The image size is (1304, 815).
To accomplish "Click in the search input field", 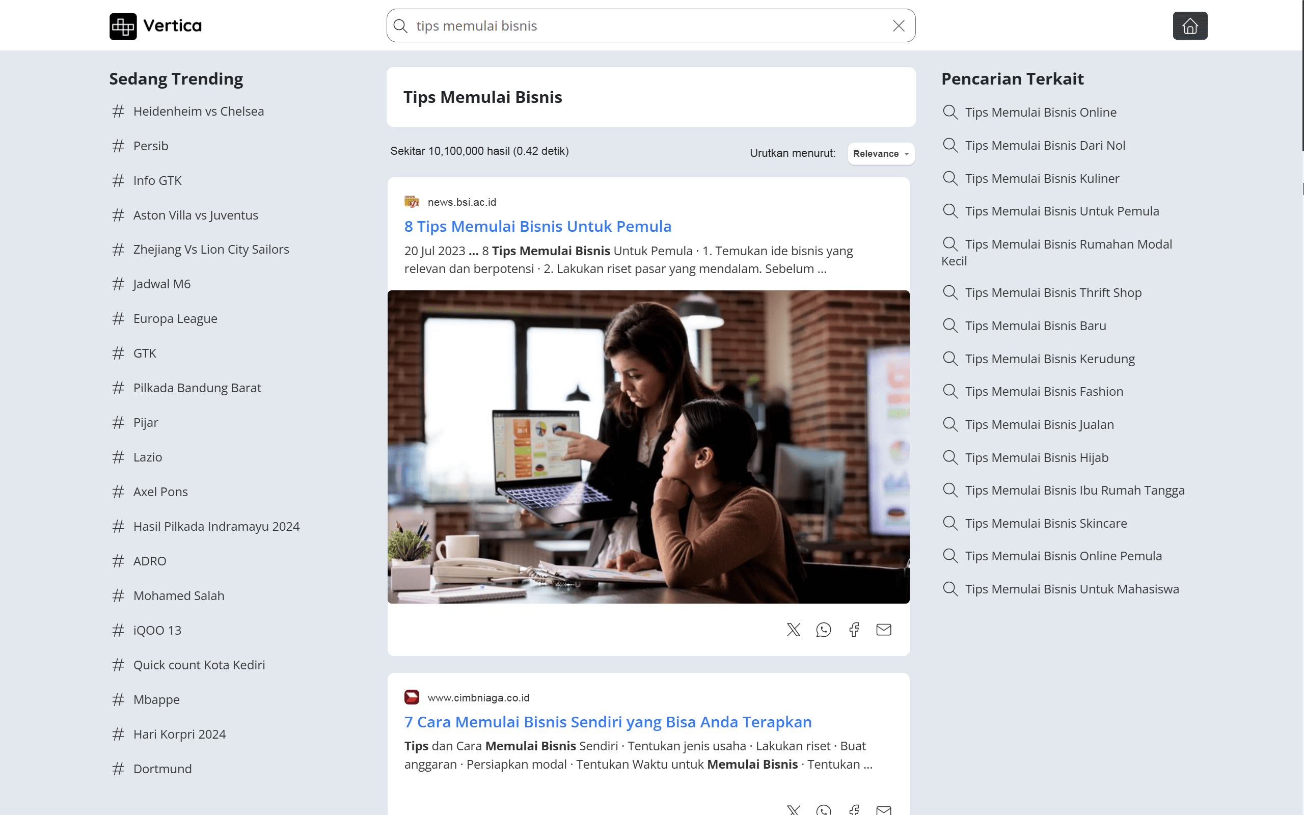I will (x=646, y=26).
